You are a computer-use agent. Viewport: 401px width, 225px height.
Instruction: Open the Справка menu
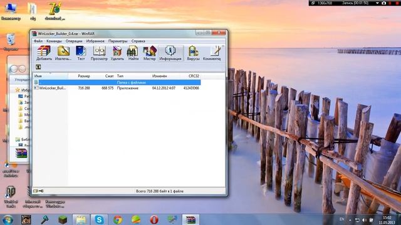click(x=138, y=41)
